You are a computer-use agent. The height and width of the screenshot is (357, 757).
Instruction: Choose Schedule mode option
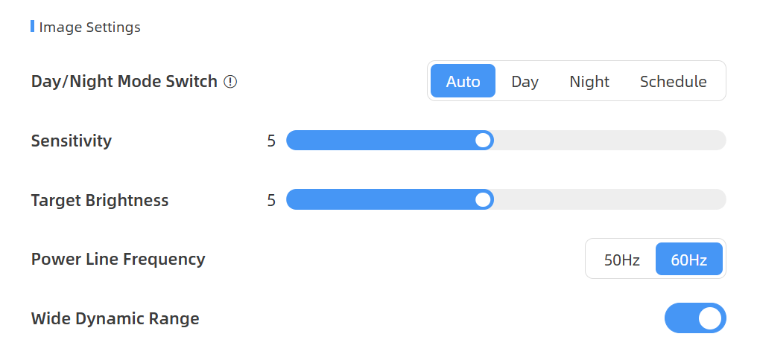coord(674,81)
